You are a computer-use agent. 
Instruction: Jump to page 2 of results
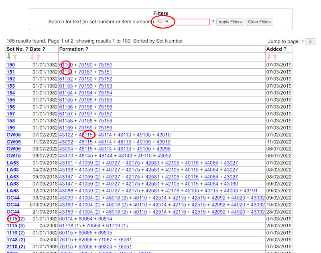pos(311,42)
